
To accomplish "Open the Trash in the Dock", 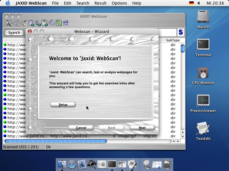I will (167, 165).
